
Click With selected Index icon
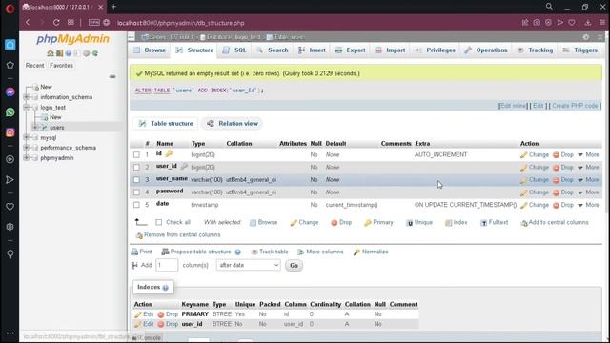pyautogui.click(x=448, y=223)
